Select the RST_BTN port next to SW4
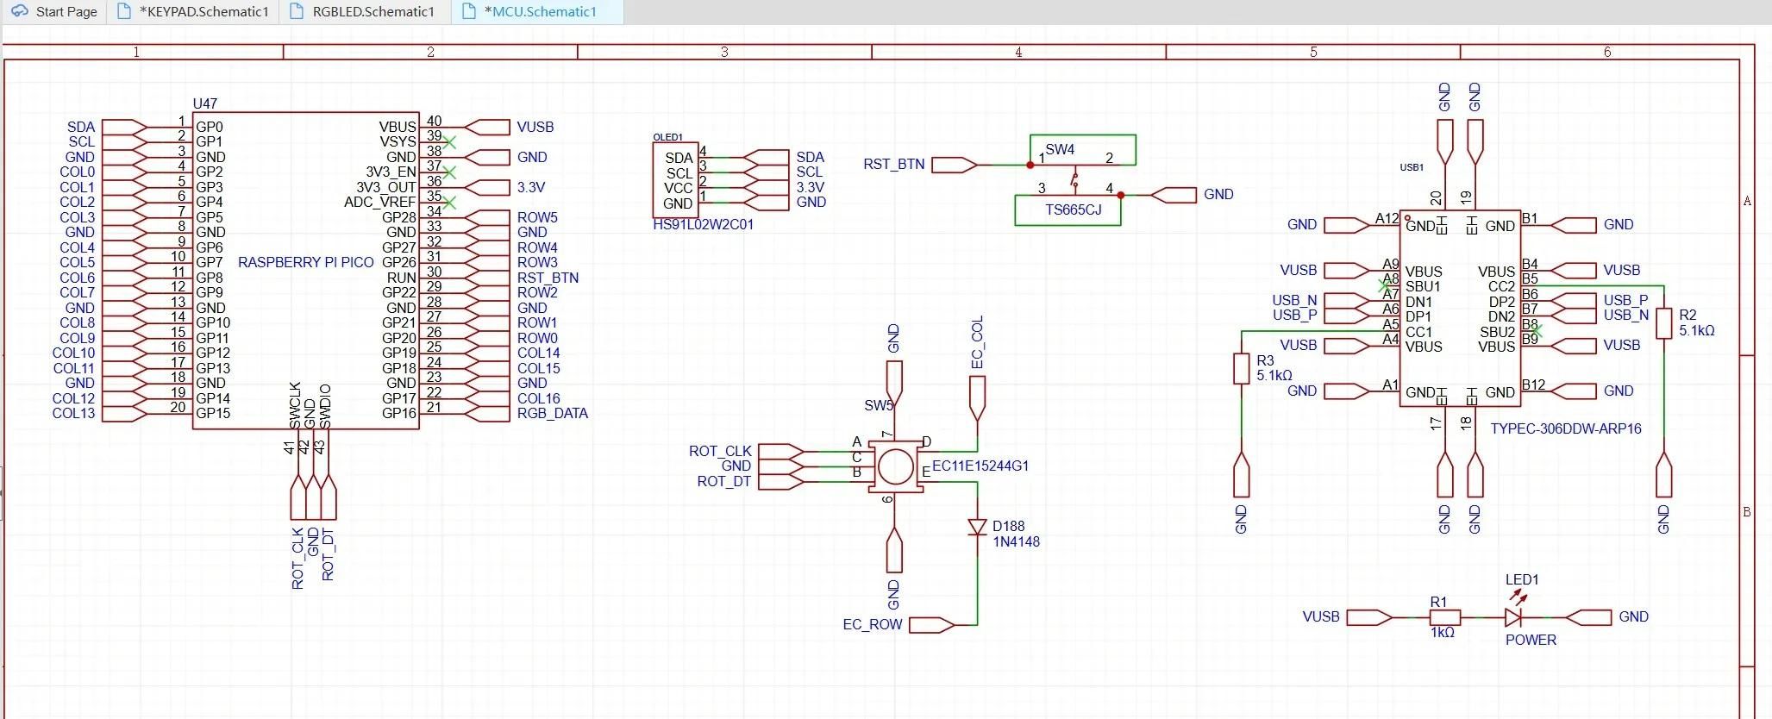 coord(955,164)
